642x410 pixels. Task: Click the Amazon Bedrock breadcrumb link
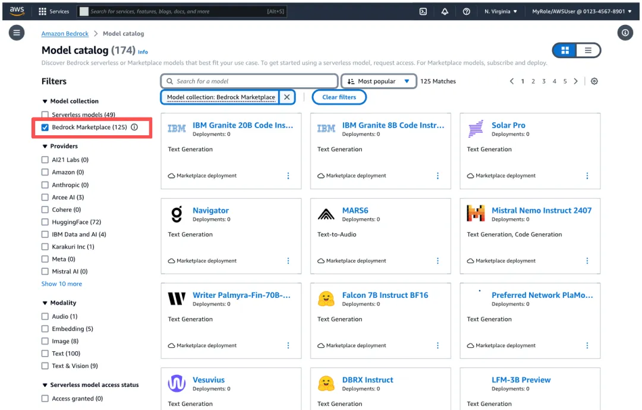65,33
